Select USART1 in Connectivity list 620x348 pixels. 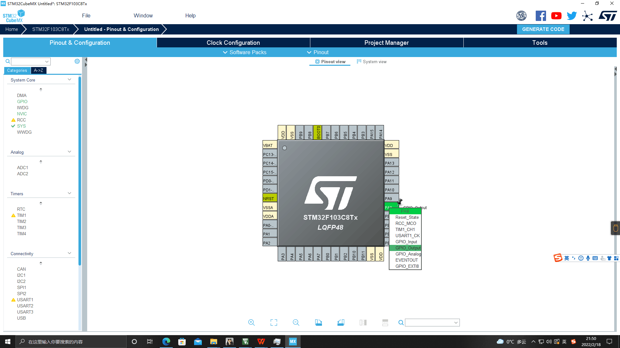[25, 300]
